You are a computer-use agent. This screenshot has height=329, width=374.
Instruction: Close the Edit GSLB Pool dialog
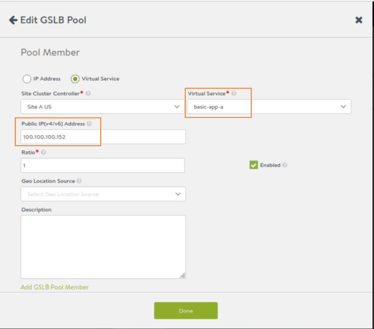359,20
